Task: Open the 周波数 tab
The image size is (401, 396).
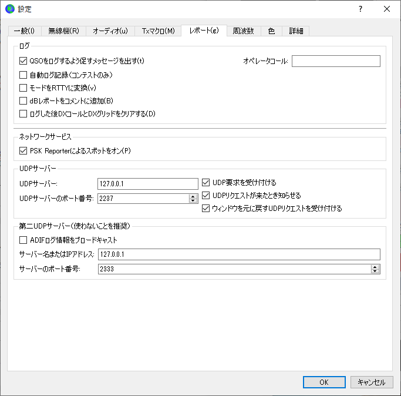Action: (x=243, y=31)
